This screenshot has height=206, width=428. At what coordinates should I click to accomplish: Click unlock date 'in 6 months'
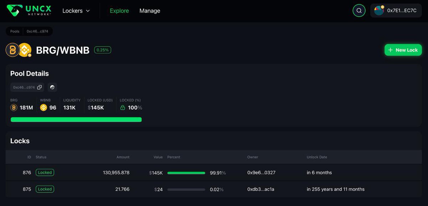[x=319, y=173]
